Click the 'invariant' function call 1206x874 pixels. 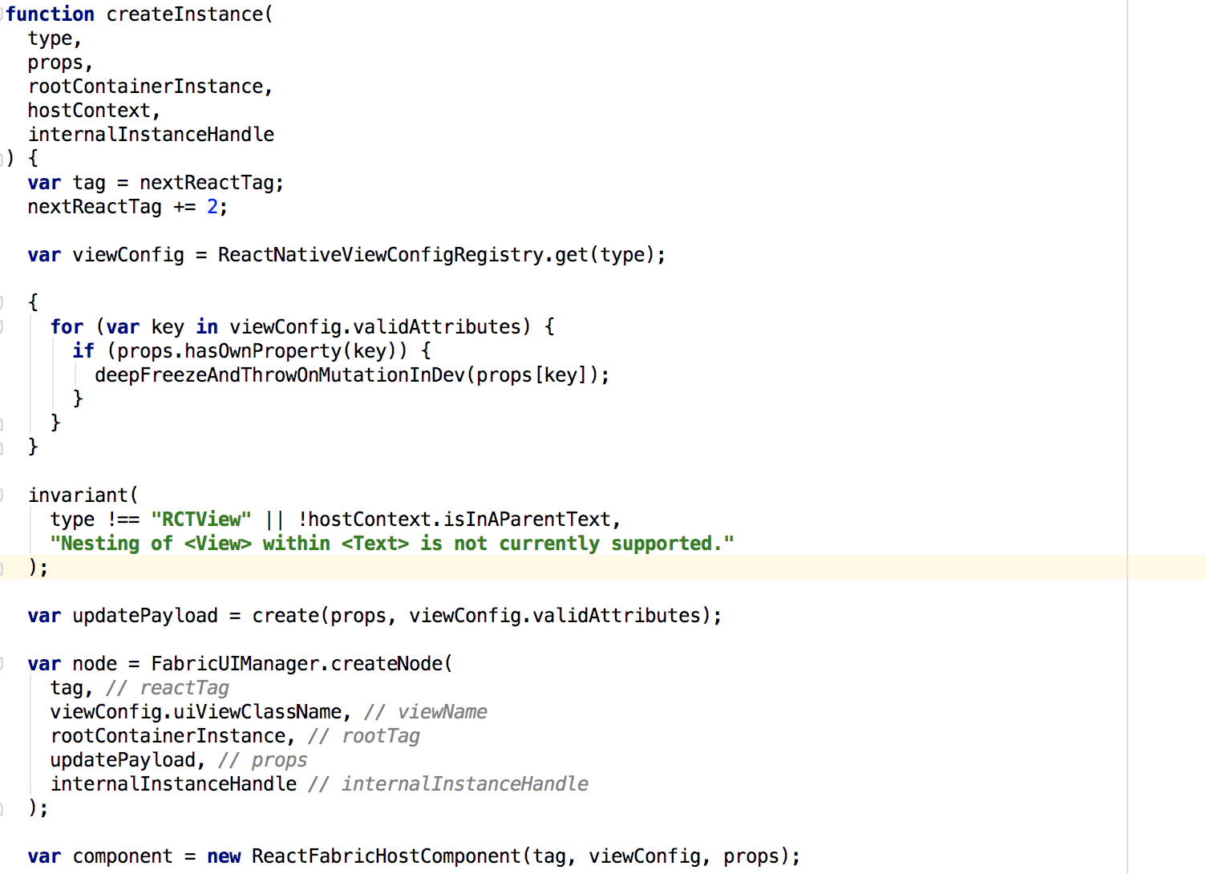pyautogui.click(x=78, y=496)
